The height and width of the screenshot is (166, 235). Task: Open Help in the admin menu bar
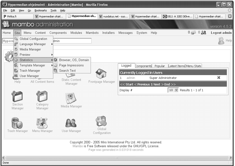coord(154,33)
